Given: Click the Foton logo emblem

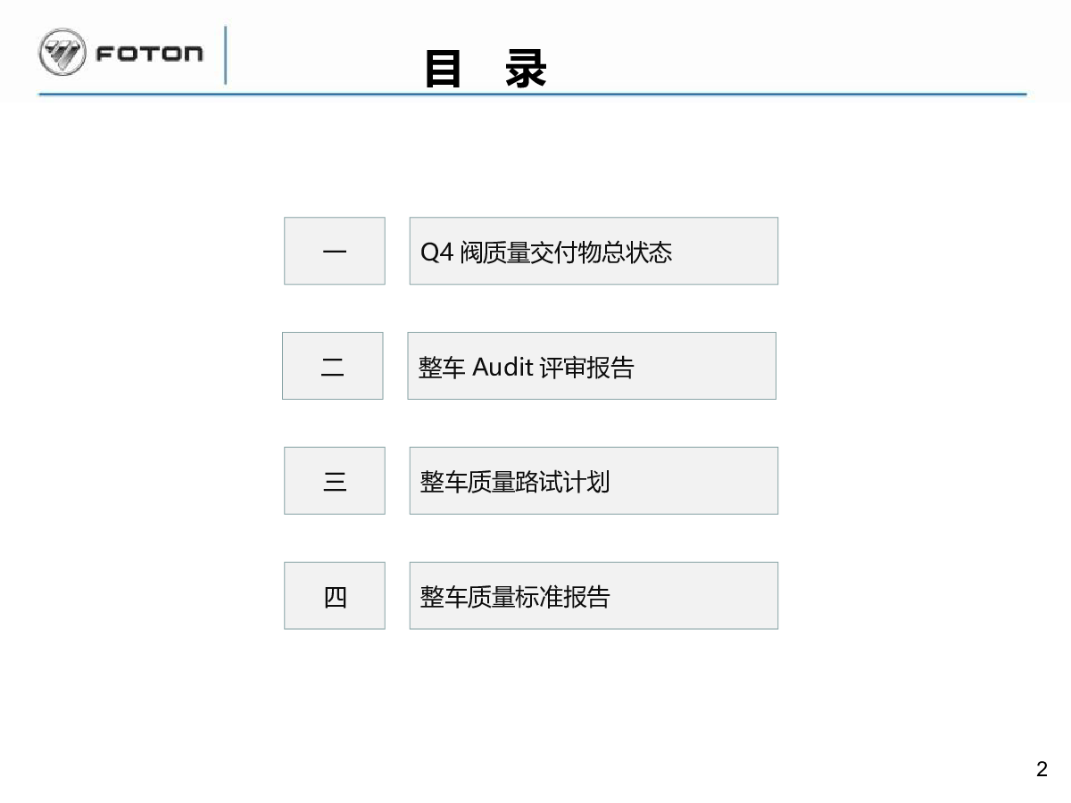Looking at the screenshot, I should pyautogui.click(x=62, y=53).
